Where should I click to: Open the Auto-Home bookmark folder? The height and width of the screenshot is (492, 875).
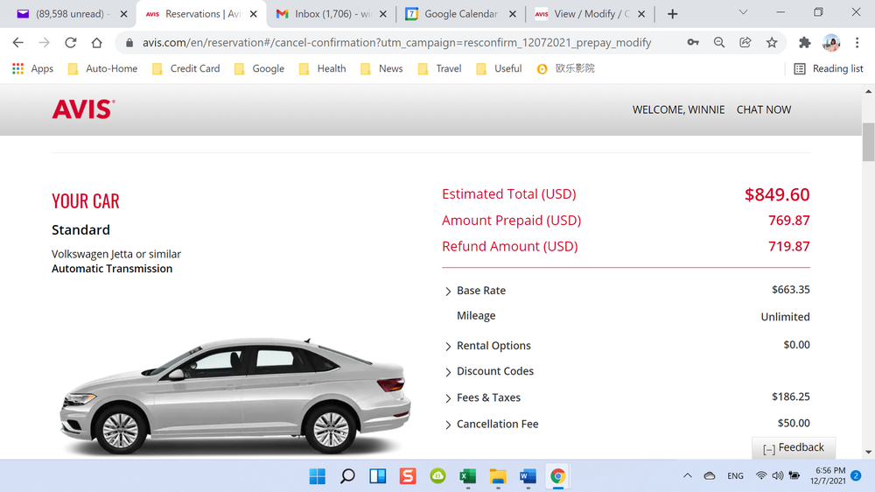pos(102,68)
